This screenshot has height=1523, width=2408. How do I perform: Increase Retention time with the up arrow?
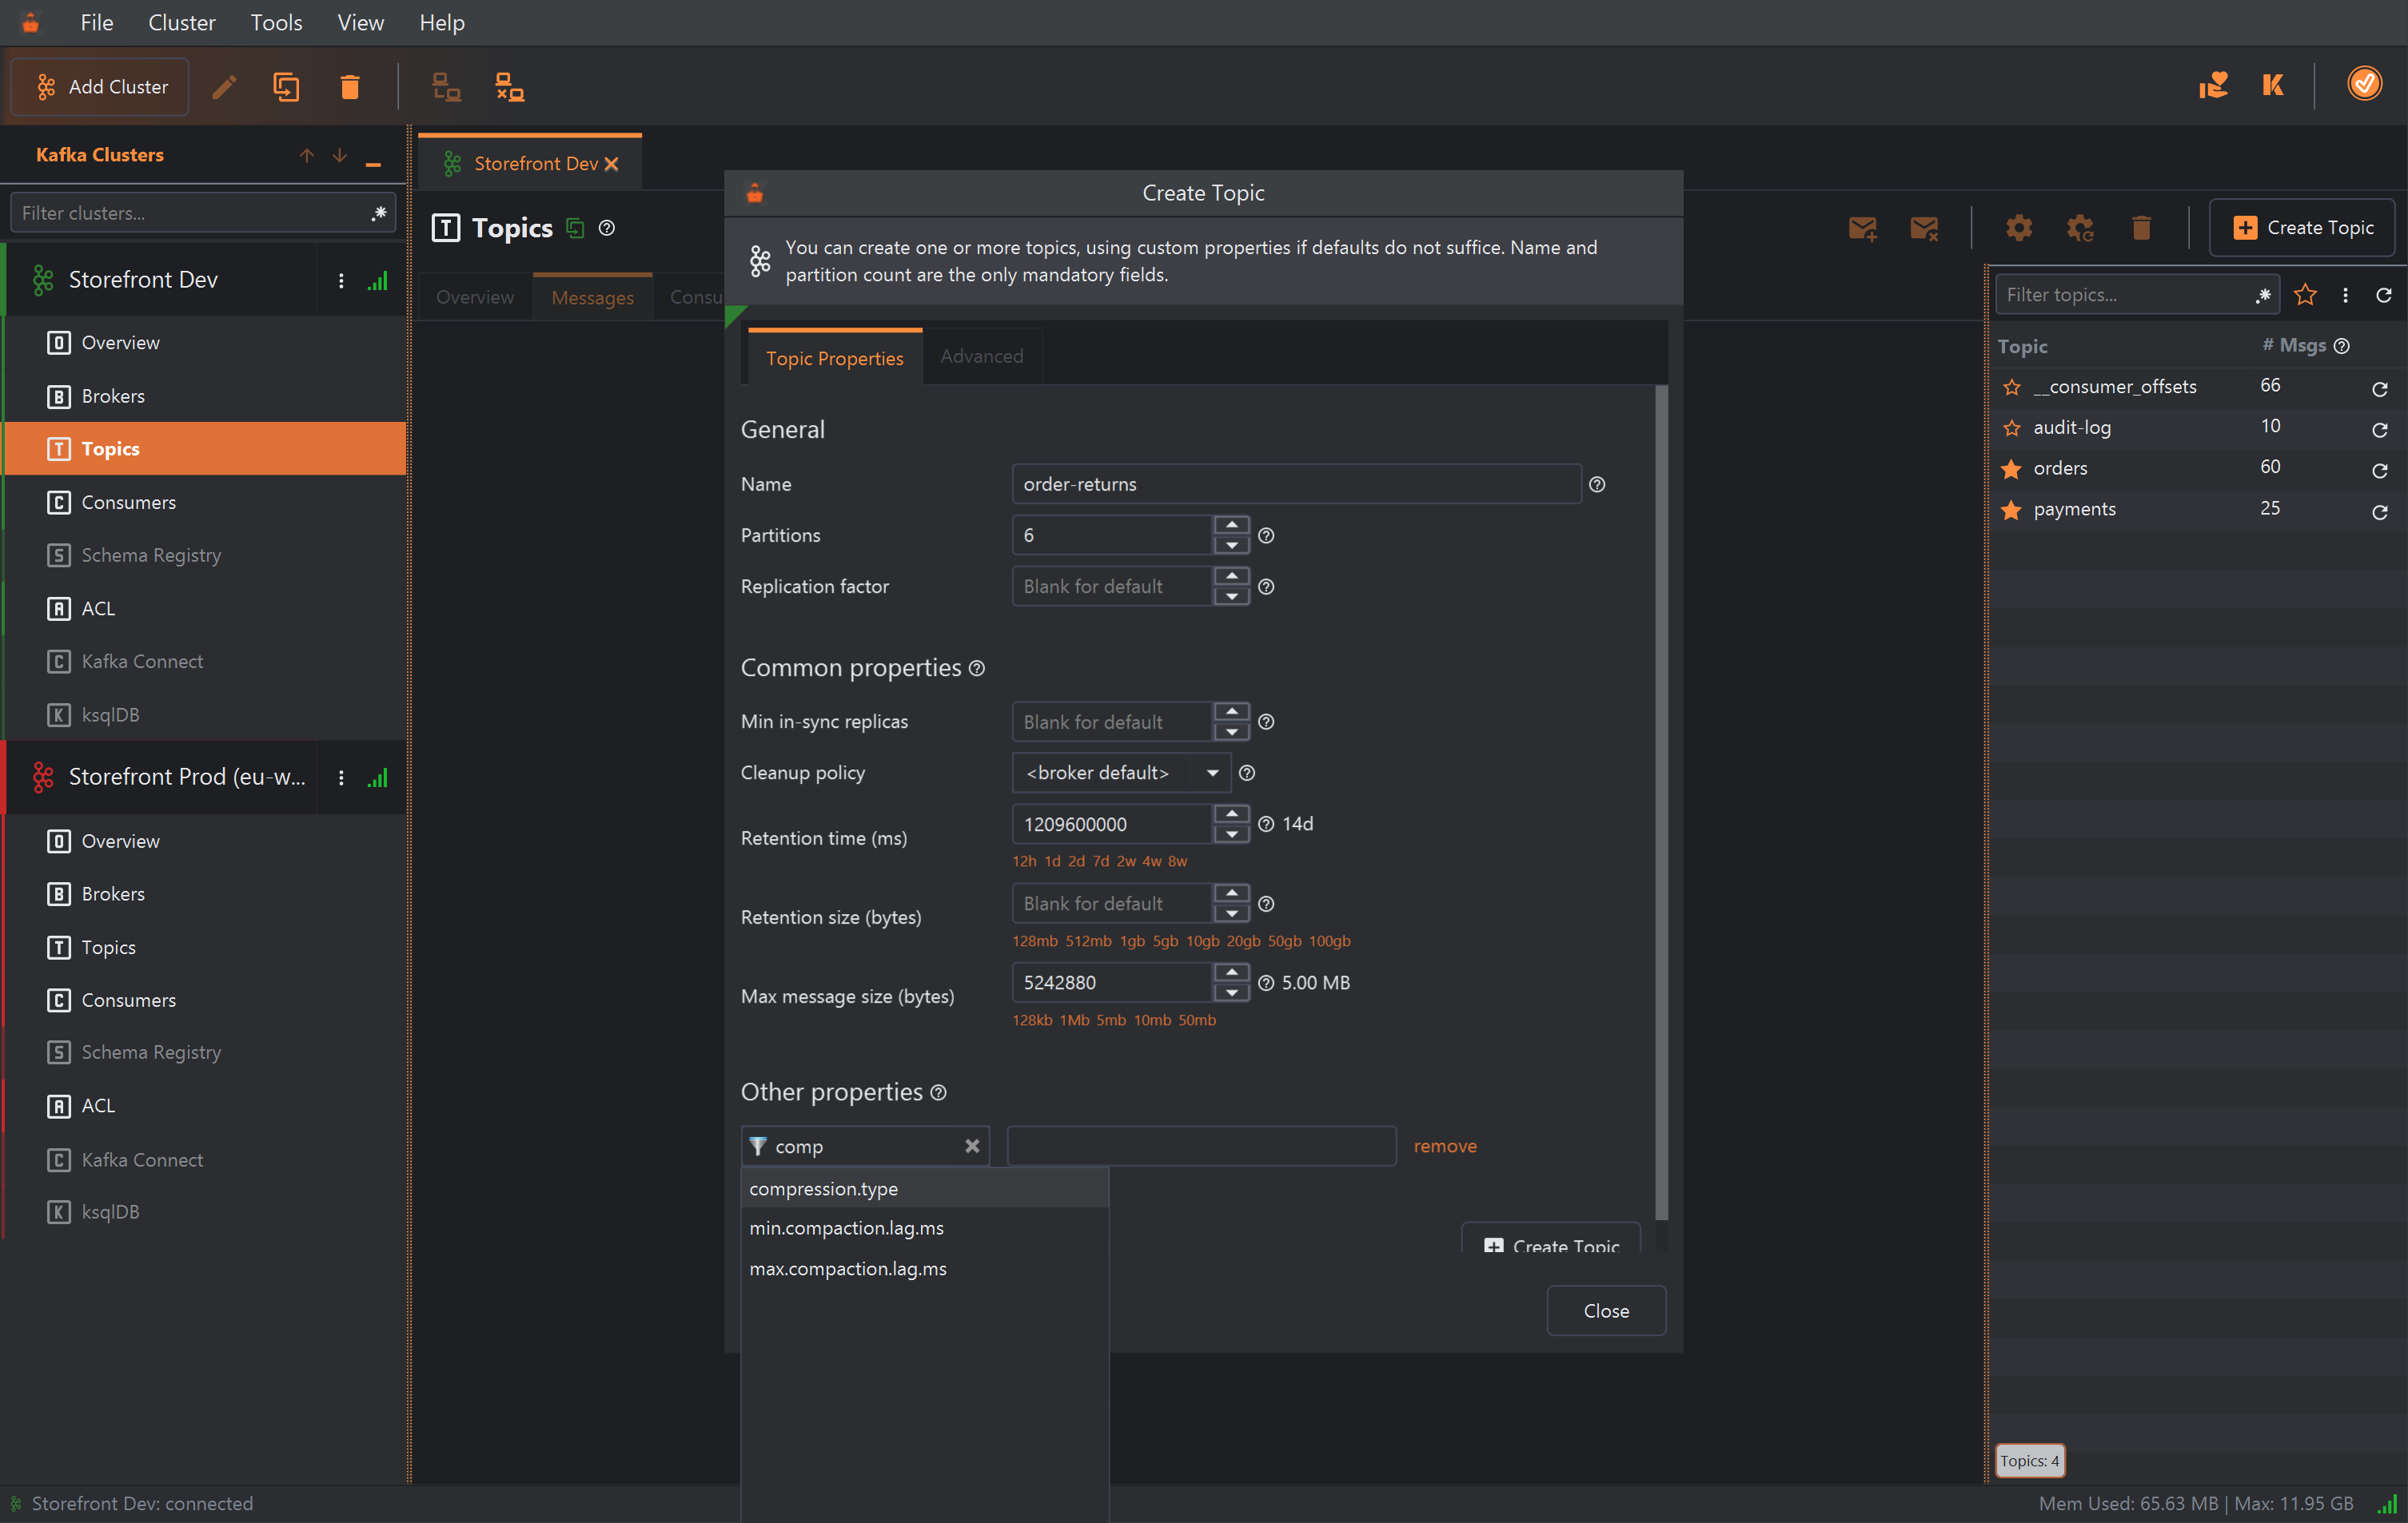coord(1232,813)
